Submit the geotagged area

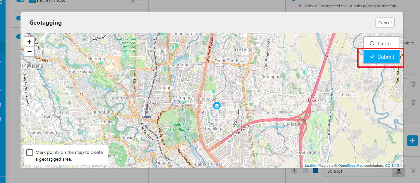(x=381, y=57)
